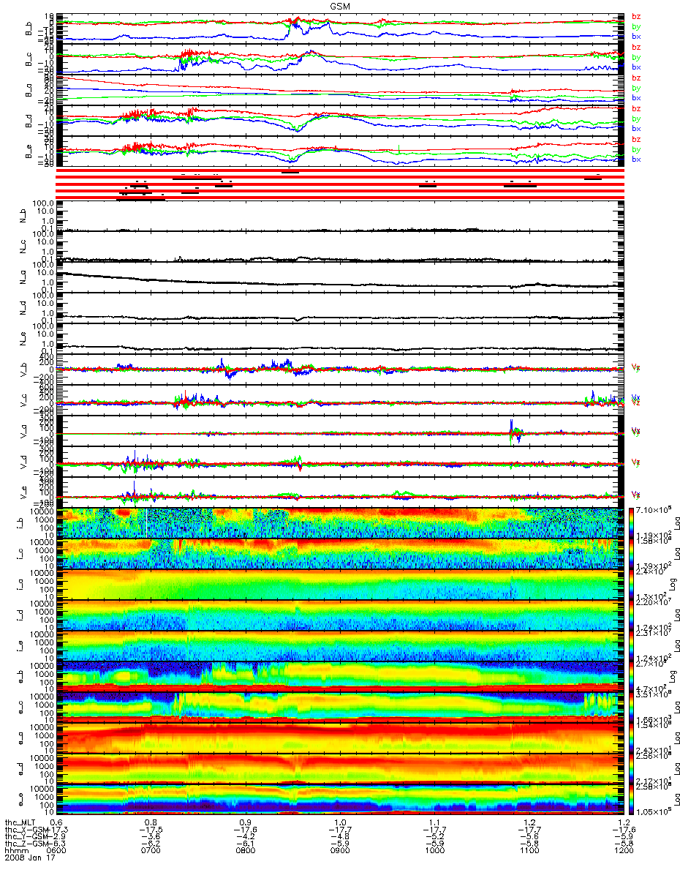Select the Z-GSM value -6.1
This screenshot has height=878, width=680.
[245, 844]
